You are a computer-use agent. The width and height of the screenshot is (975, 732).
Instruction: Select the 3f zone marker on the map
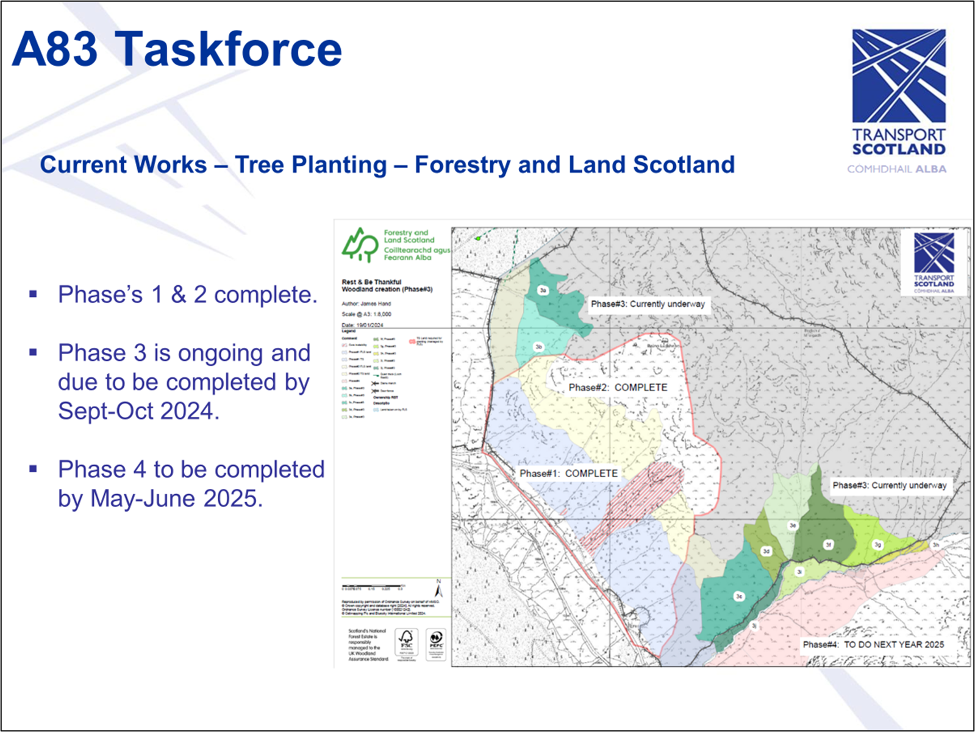click(828, 545)
